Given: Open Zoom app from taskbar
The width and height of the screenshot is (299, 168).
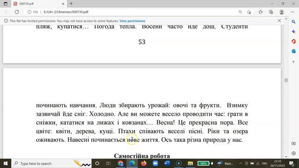Looking at the screenshot, I should 155,163.
